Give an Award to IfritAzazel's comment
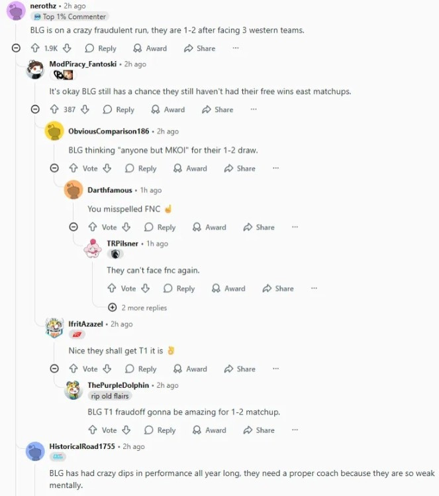 (x=190, y=369)
